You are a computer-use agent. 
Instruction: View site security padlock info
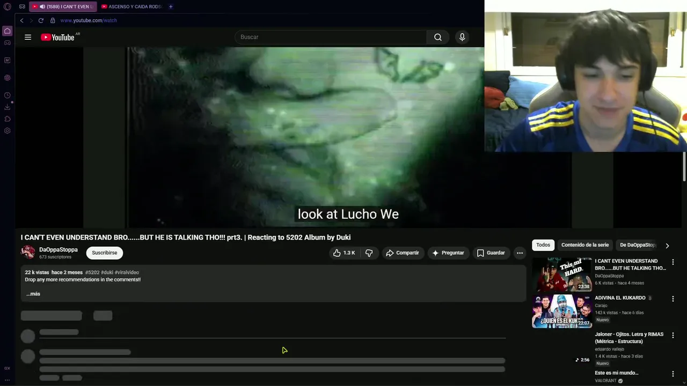(x=53, y=20)
